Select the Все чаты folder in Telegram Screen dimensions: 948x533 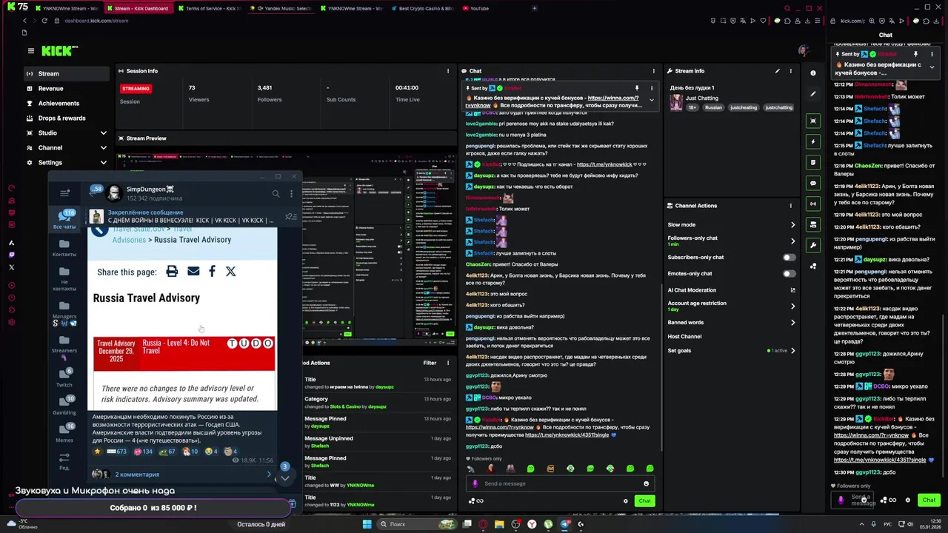64,219
